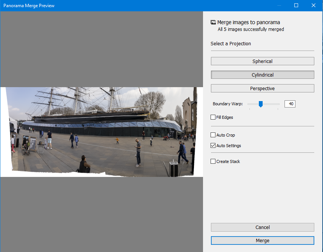Click the Merge button
Image resolution: width=323 pixels, height=252 pixels.
coord(263,240)
